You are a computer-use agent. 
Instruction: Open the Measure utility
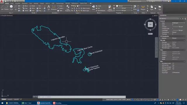coord(143,7)
